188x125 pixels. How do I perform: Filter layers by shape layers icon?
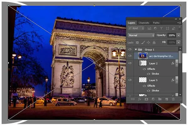tap(167, 29)
